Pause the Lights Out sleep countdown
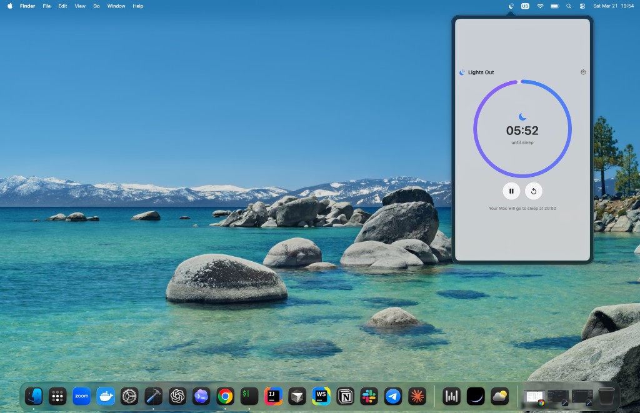 [x=511, y=191]
